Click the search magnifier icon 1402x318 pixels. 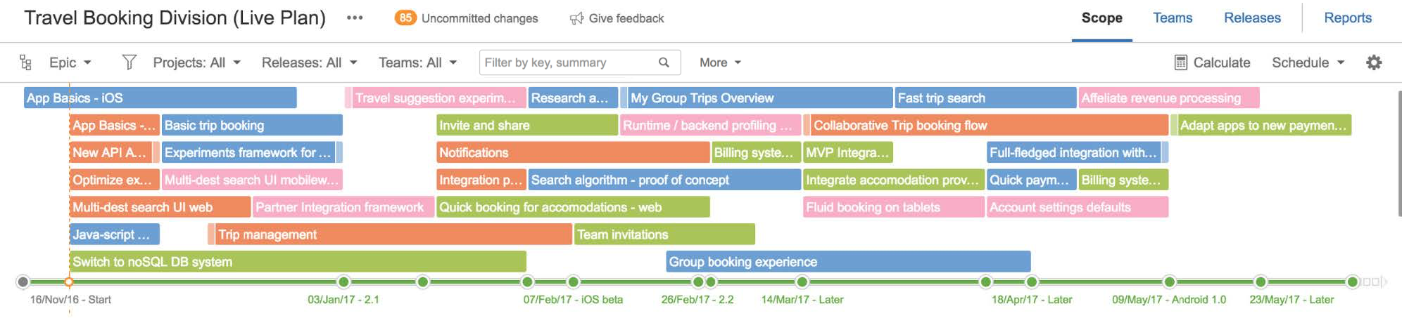coord(664,62)
